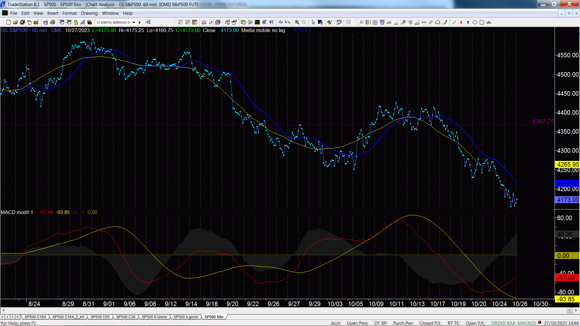This screenshot has height=326, width=580.
Task: Select the parallel channel lines tool
Action: click(x=431, y=22)
